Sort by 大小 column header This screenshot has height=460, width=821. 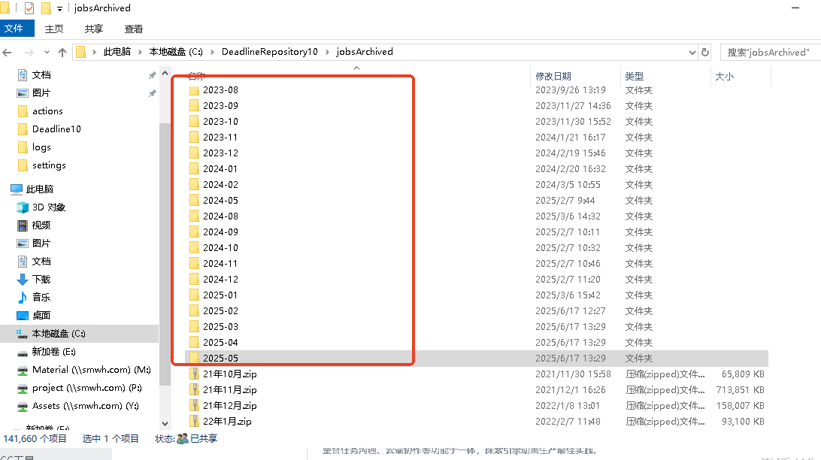point(725,77)
